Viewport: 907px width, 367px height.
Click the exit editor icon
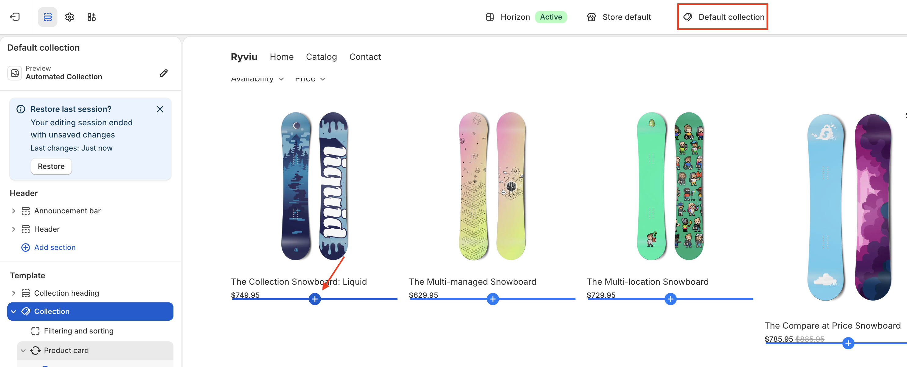click(15, 17)
